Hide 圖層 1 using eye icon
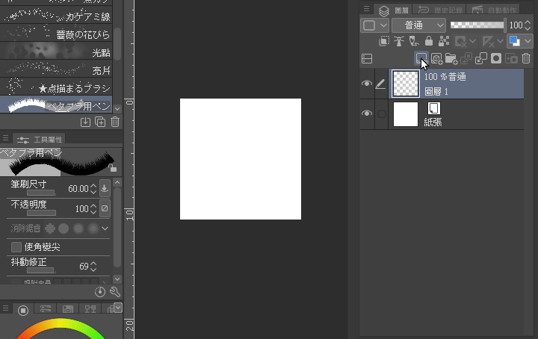This screenshot has height=339, width=538. click(366, 84)
